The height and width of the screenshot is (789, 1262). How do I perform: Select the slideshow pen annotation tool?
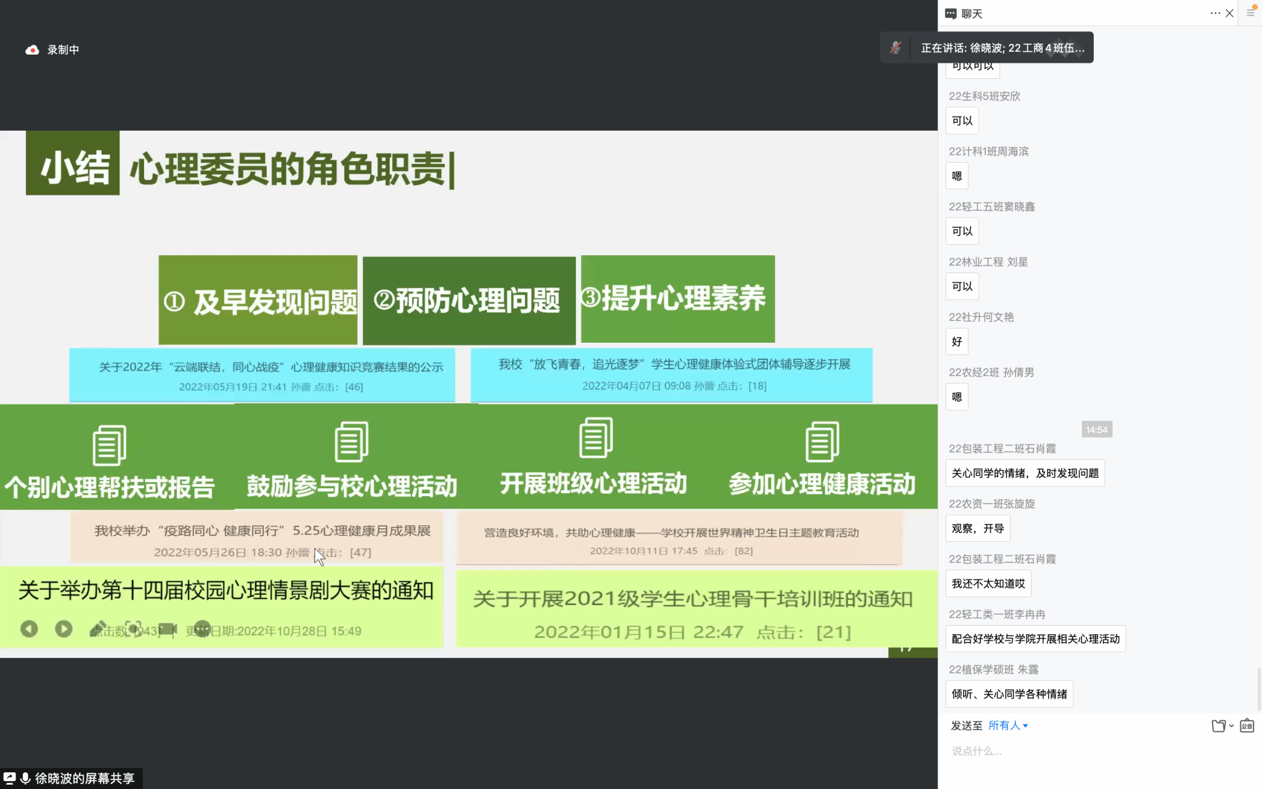(99, 629)
